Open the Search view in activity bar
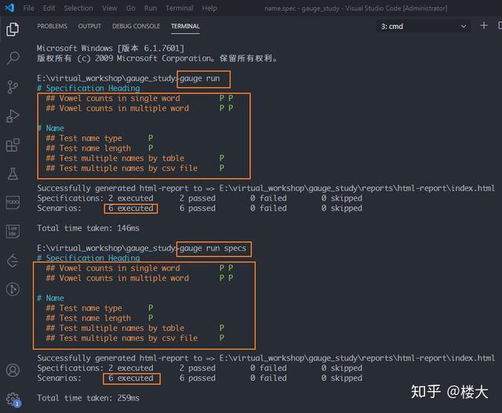Viewport: 502px width, 413px height. [x=13, y=58]
